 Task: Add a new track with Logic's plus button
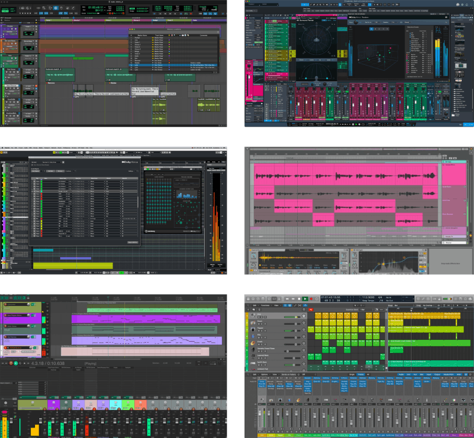tap(248, 310)
